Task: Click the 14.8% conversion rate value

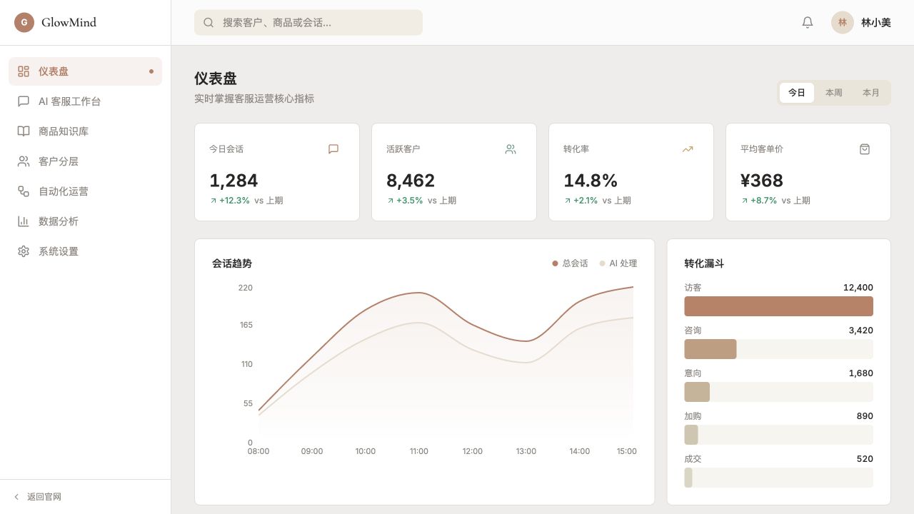Action: pos(591,181)
